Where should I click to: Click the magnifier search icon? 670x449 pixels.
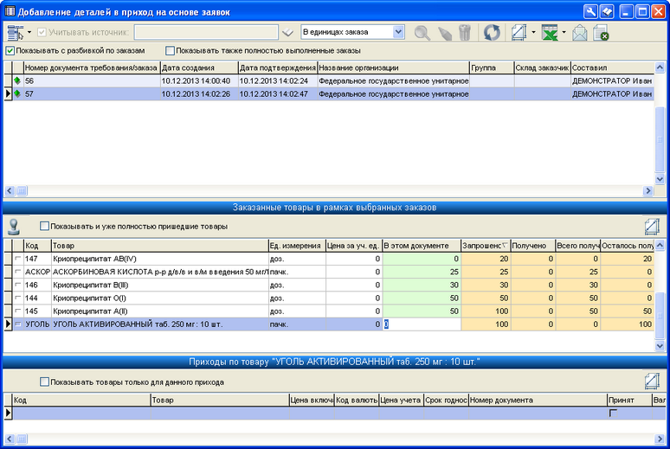tap(422, 33)
